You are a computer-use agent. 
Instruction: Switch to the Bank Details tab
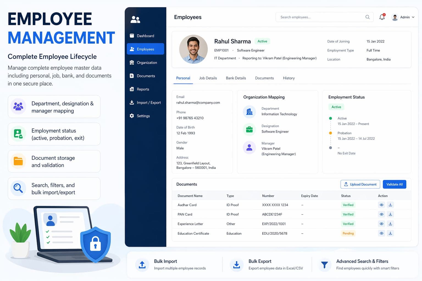click(236, 78)
